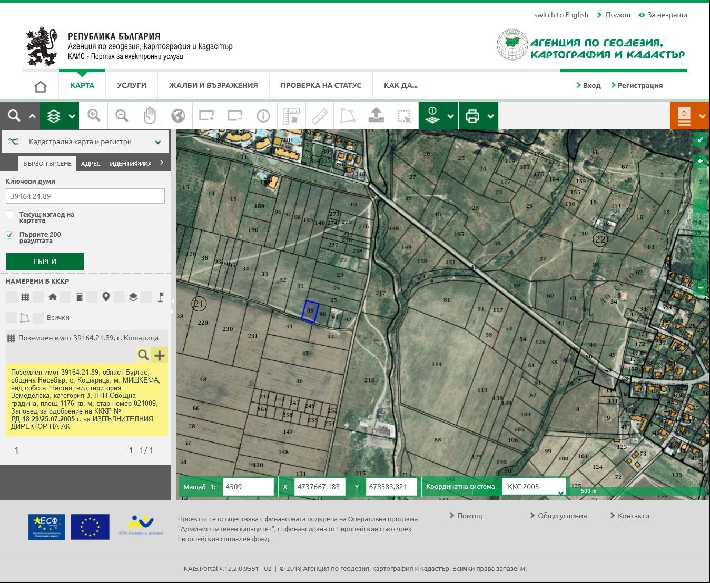Viewport: 710px width, 583px height.
Task: Click the info identify tool
Action: pyautogui.click(x=263, y=116)
